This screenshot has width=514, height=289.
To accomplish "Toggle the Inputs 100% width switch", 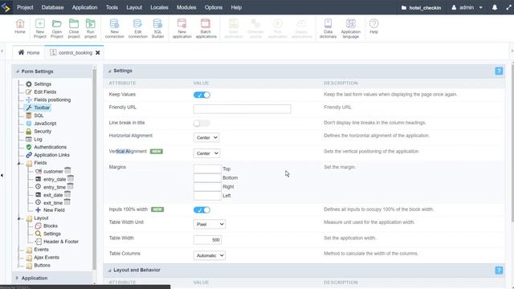I will pos(202,210).
